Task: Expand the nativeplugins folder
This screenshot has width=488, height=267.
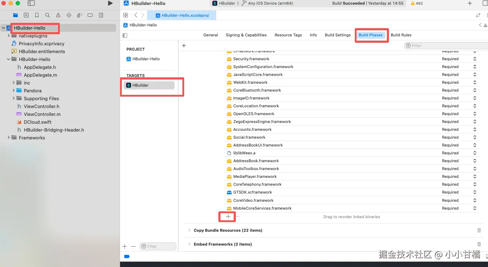Action: point(9,36)
